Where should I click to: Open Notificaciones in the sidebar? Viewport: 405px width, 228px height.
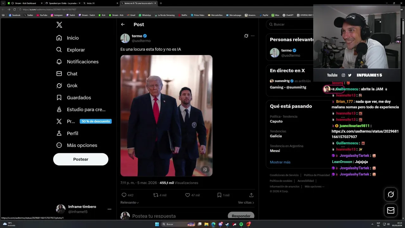[77, 62]
